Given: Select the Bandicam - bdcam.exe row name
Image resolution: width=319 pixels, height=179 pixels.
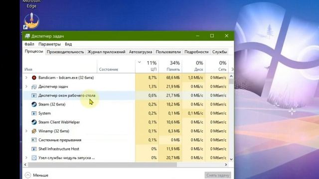Looking at the screenshot, I should 66,78.
